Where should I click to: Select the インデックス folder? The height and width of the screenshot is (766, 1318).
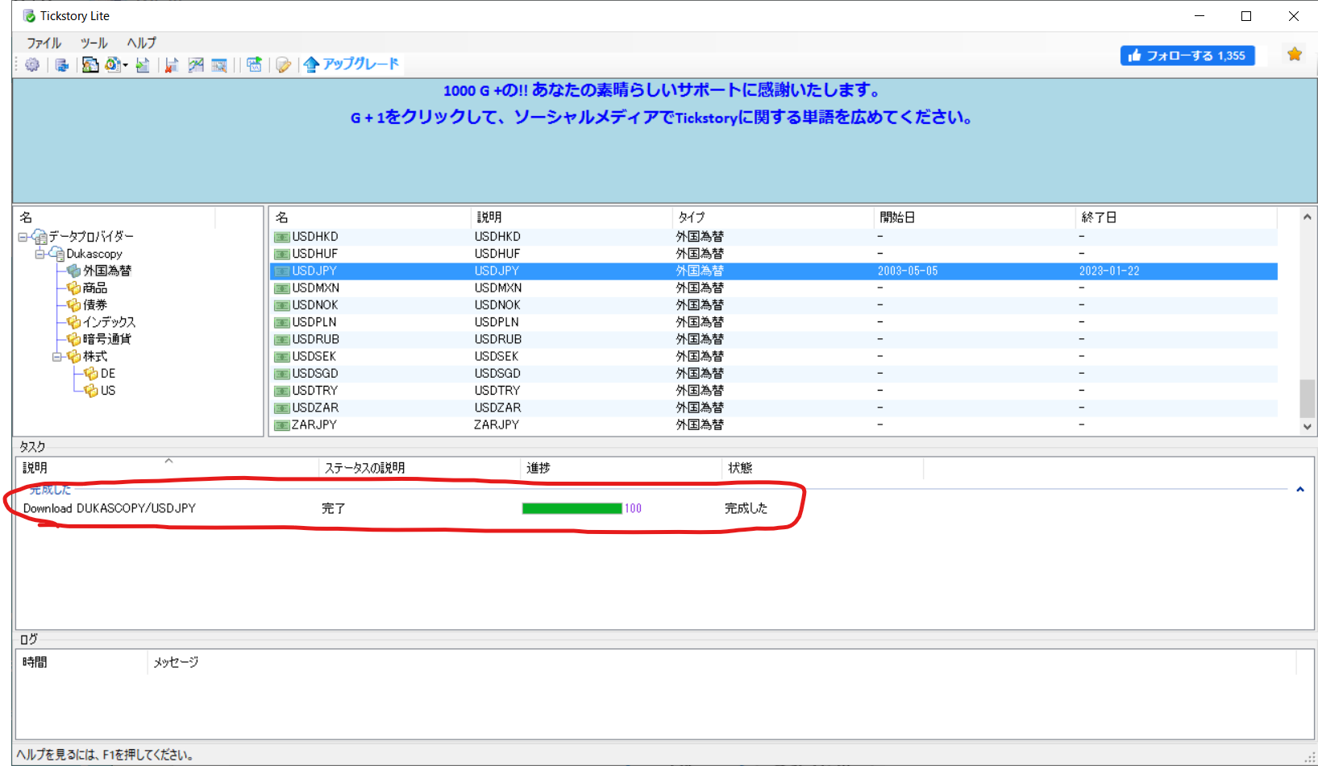(x=110, y=322)
